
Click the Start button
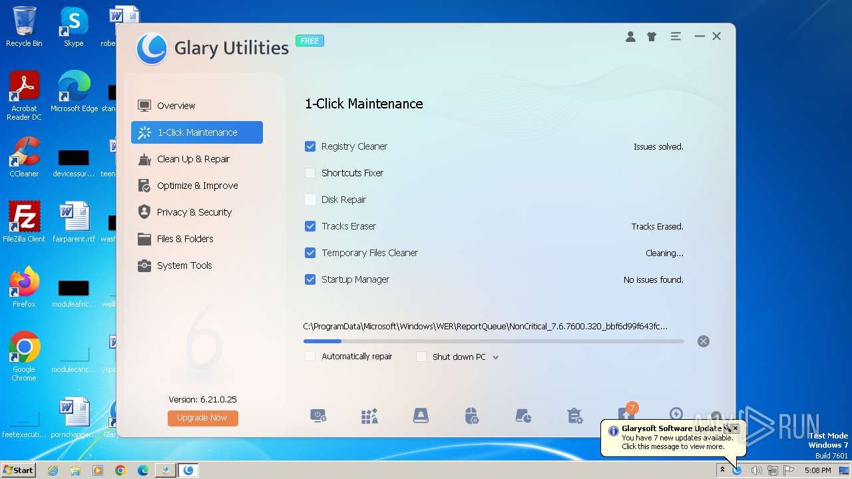click(19, 470)
